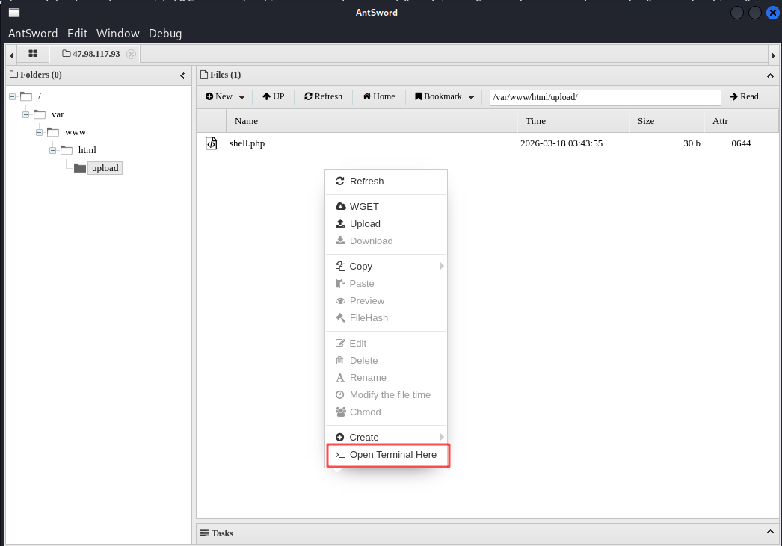Open the AntSword menu

click(x=33, y=34)
